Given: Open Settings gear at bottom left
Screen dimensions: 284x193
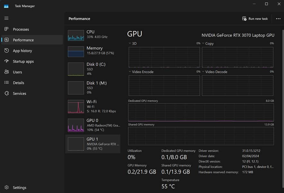Looking at the screenshot, I should [x=6, y=188].
